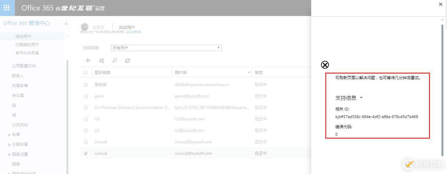Go to 仪表板 breadcrumb link

pos(98,27)
